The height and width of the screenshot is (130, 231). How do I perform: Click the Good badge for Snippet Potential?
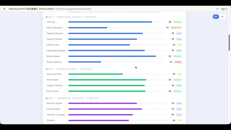179,86
